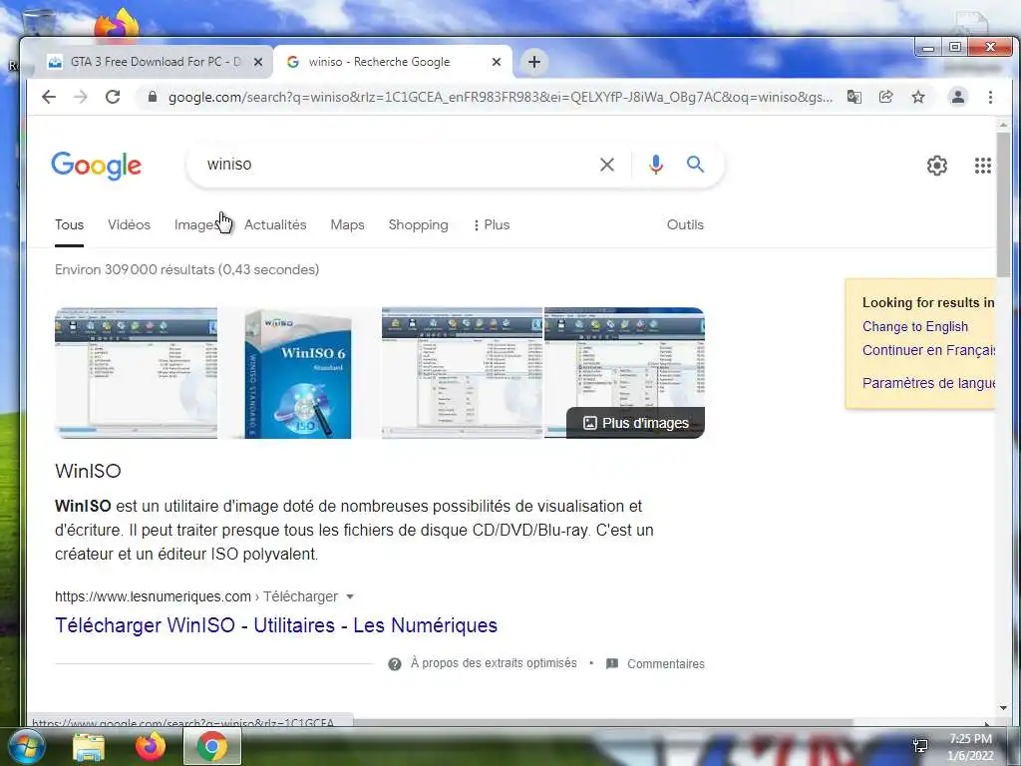Close the winiso Recherche Google tab
The image size is (1021, 766).
tap(497, 62)
